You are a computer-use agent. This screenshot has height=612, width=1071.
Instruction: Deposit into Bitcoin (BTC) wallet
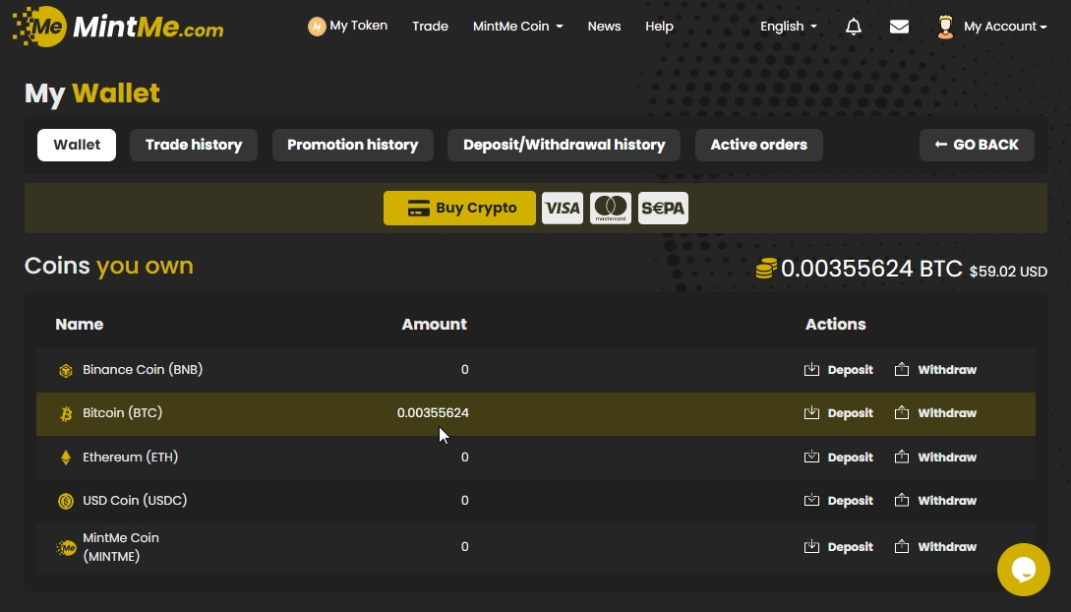[x=839, y=413]
